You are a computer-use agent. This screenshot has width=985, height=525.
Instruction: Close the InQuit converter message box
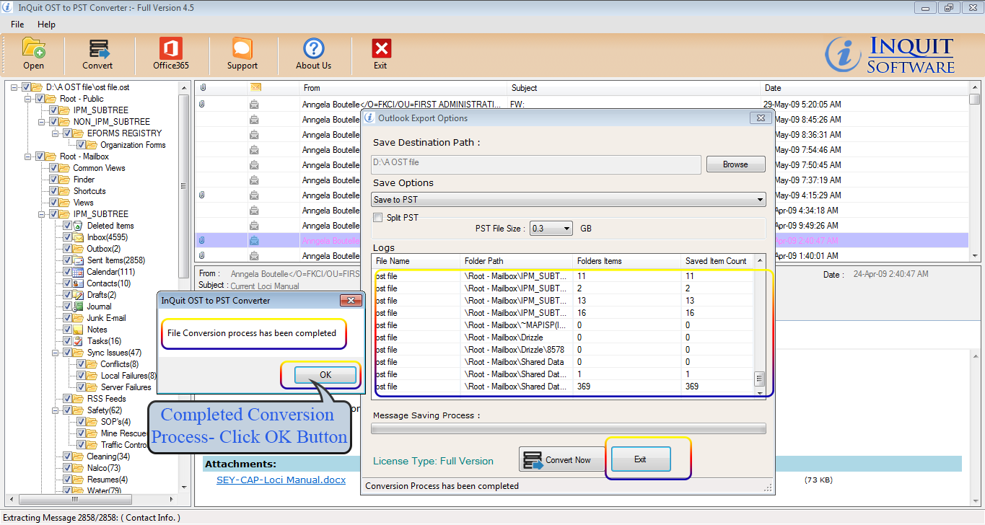tap(351, 301)
